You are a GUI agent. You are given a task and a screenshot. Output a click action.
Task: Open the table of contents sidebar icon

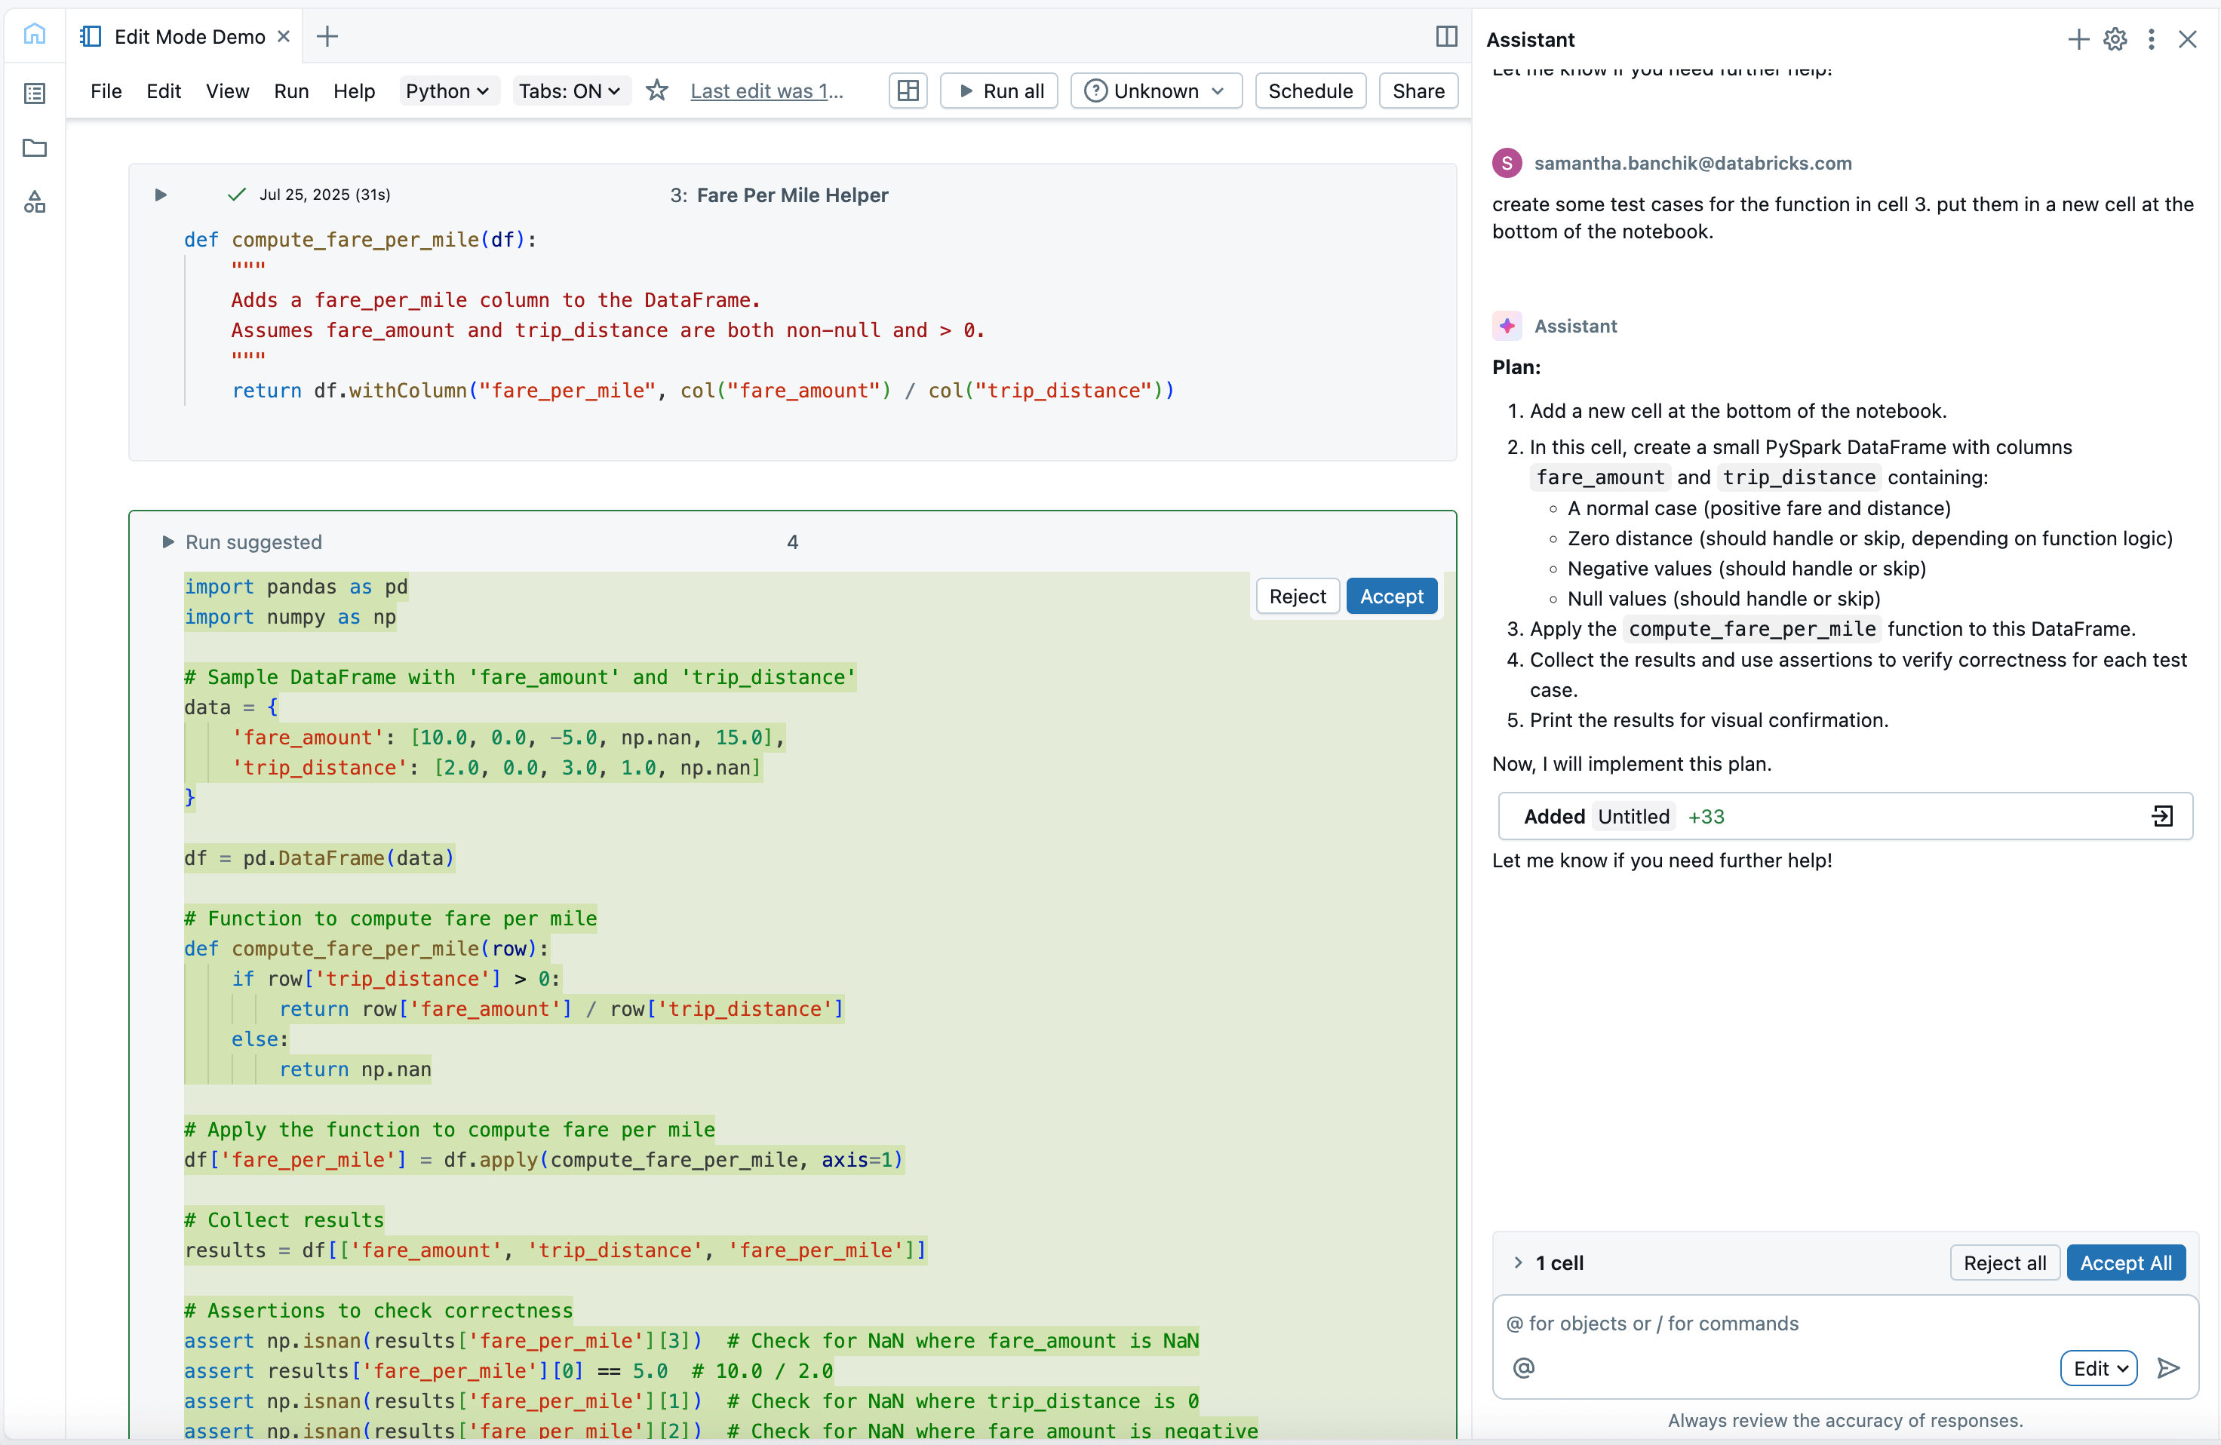click(x=35, y=92)
